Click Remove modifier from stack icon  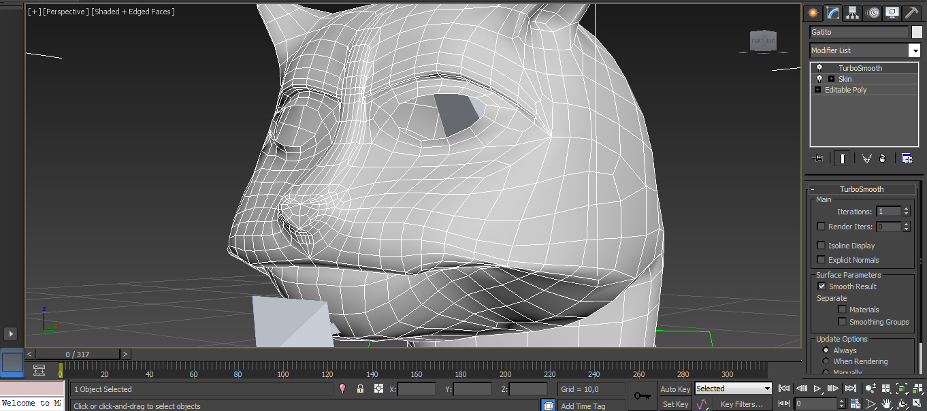[x=883, y=159]
